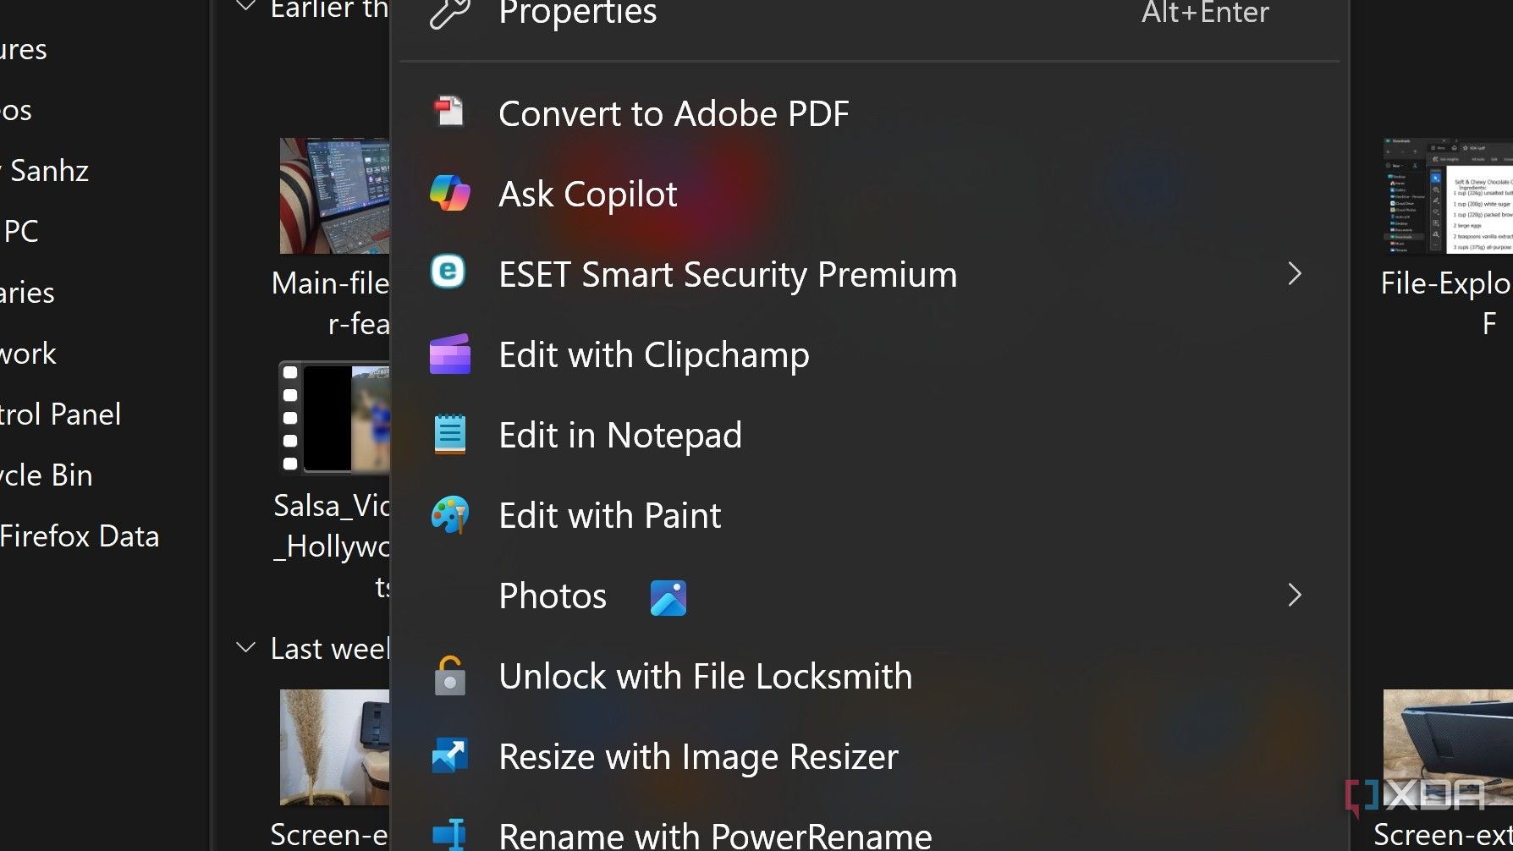Click the Adobe PDF icon
This screenshot has width=1513, height=851.
tap(449, 112)
